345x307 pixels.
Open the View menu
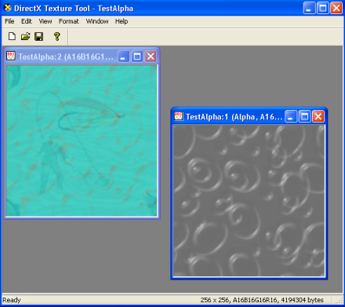45,21
